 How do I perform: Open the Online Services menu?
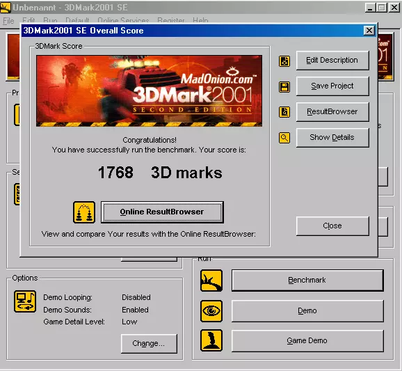[123, 20]
